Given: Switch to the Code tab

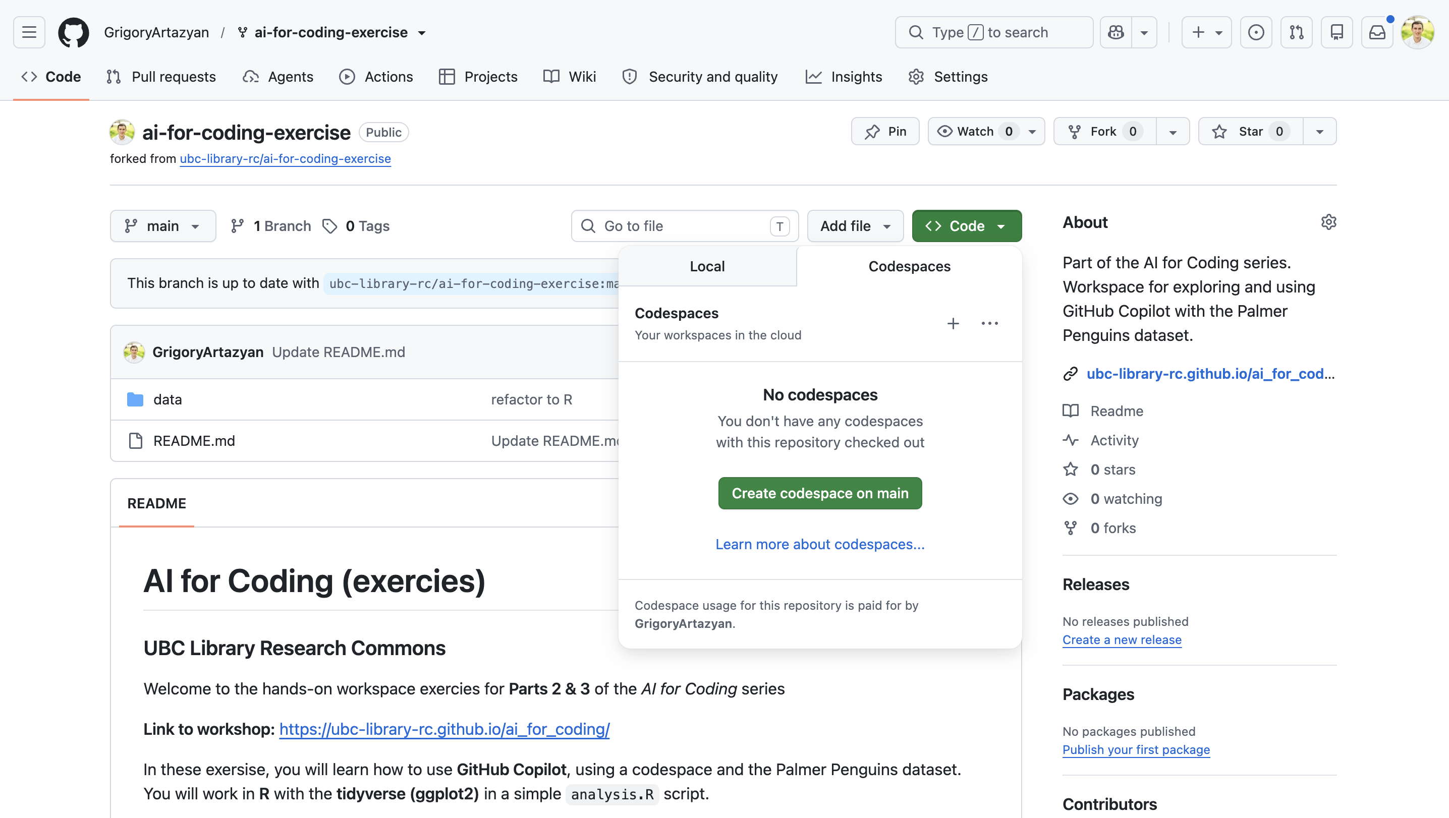Looking at the screenshot, I should tap(51, 77).
